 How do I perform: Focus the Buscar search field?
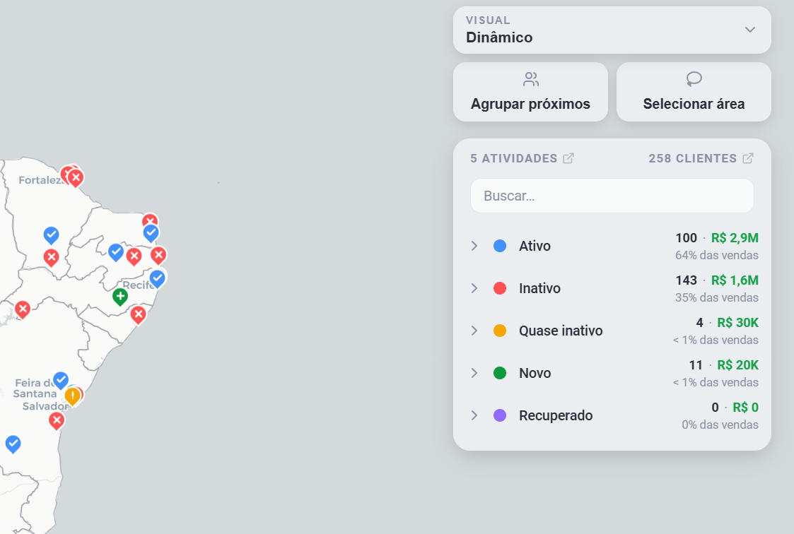(612, 196)
